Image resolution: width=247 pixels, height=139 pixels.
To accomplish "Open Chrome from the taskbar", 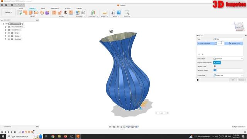I will tap(53, 136).
